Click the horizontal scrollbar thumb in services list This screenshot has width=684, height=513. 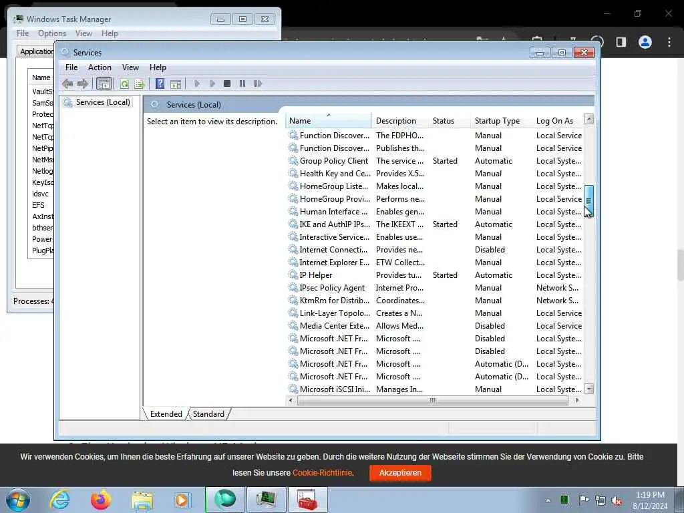tap(432, 400)
